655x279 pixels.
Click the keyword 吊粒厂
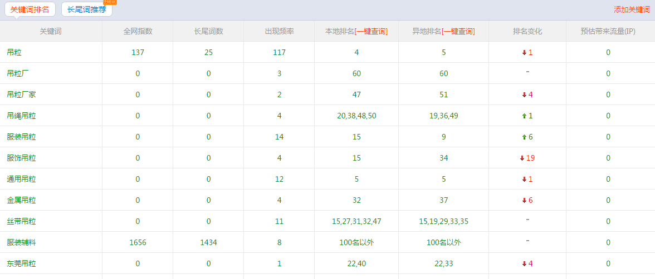click(18, 74)
